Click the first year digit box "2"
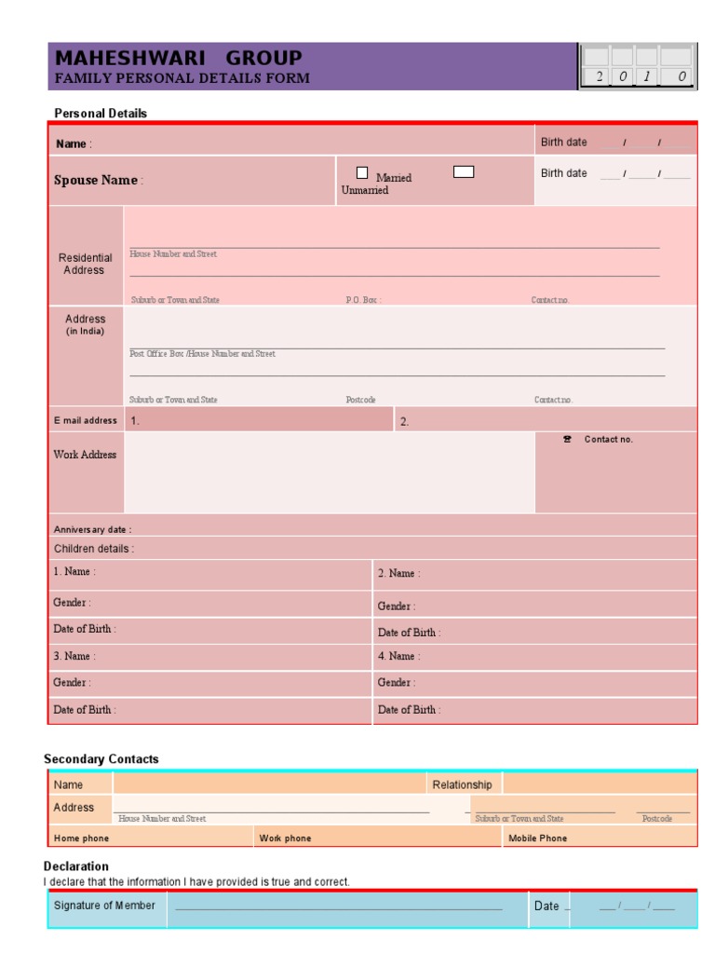 598,76
